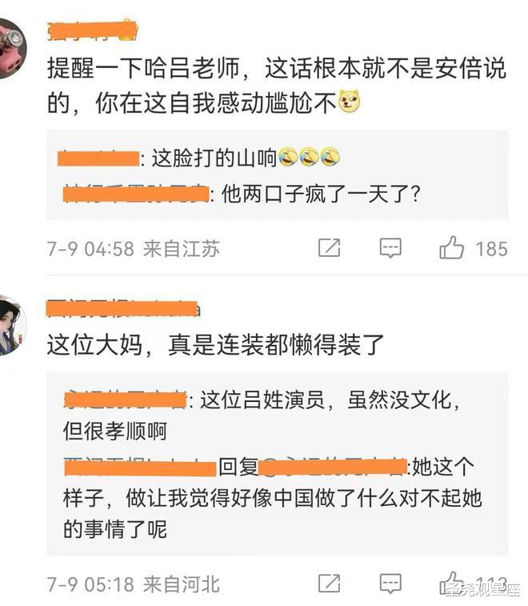Tap timestamp '7-9 05:18 来自河北'
The image size is (528, 606).
point(134,584)
